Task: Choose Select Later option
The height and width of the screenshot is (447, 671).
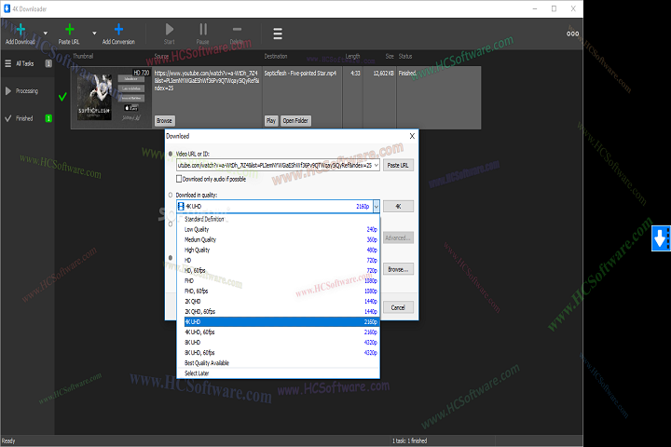Action: 278,373
